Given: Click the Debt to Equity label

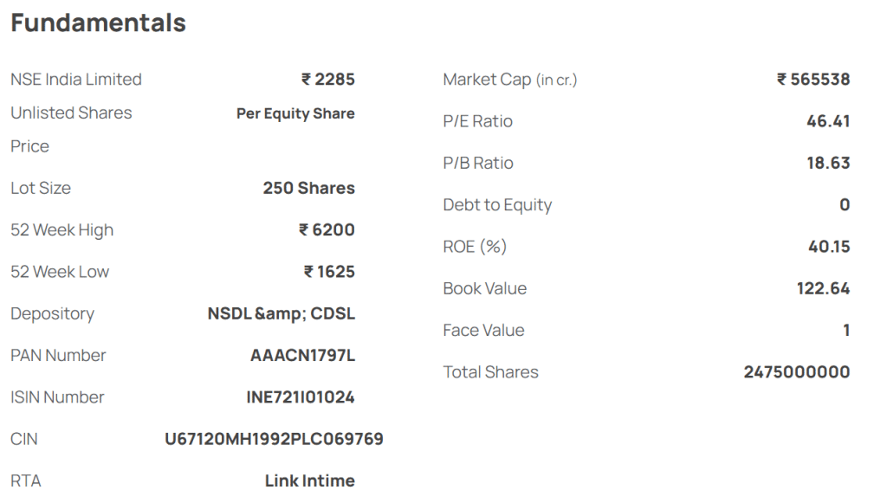Looking at the screenshot, I should click(x=497, y=204).
